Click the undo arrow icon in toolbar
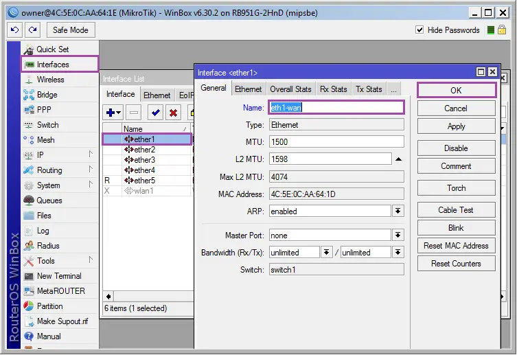The image size is (517, 355). [x=14, y=30]
